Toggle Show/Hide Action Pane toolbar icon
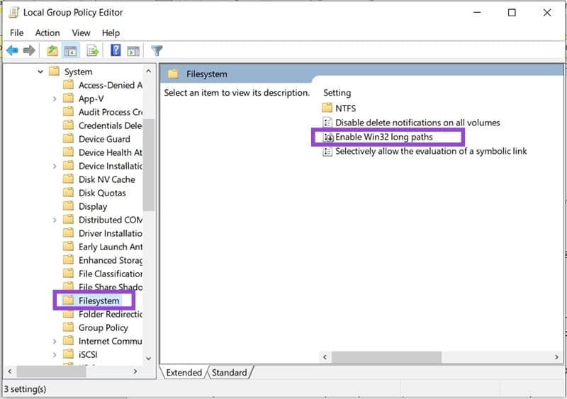 pos(133,50)
